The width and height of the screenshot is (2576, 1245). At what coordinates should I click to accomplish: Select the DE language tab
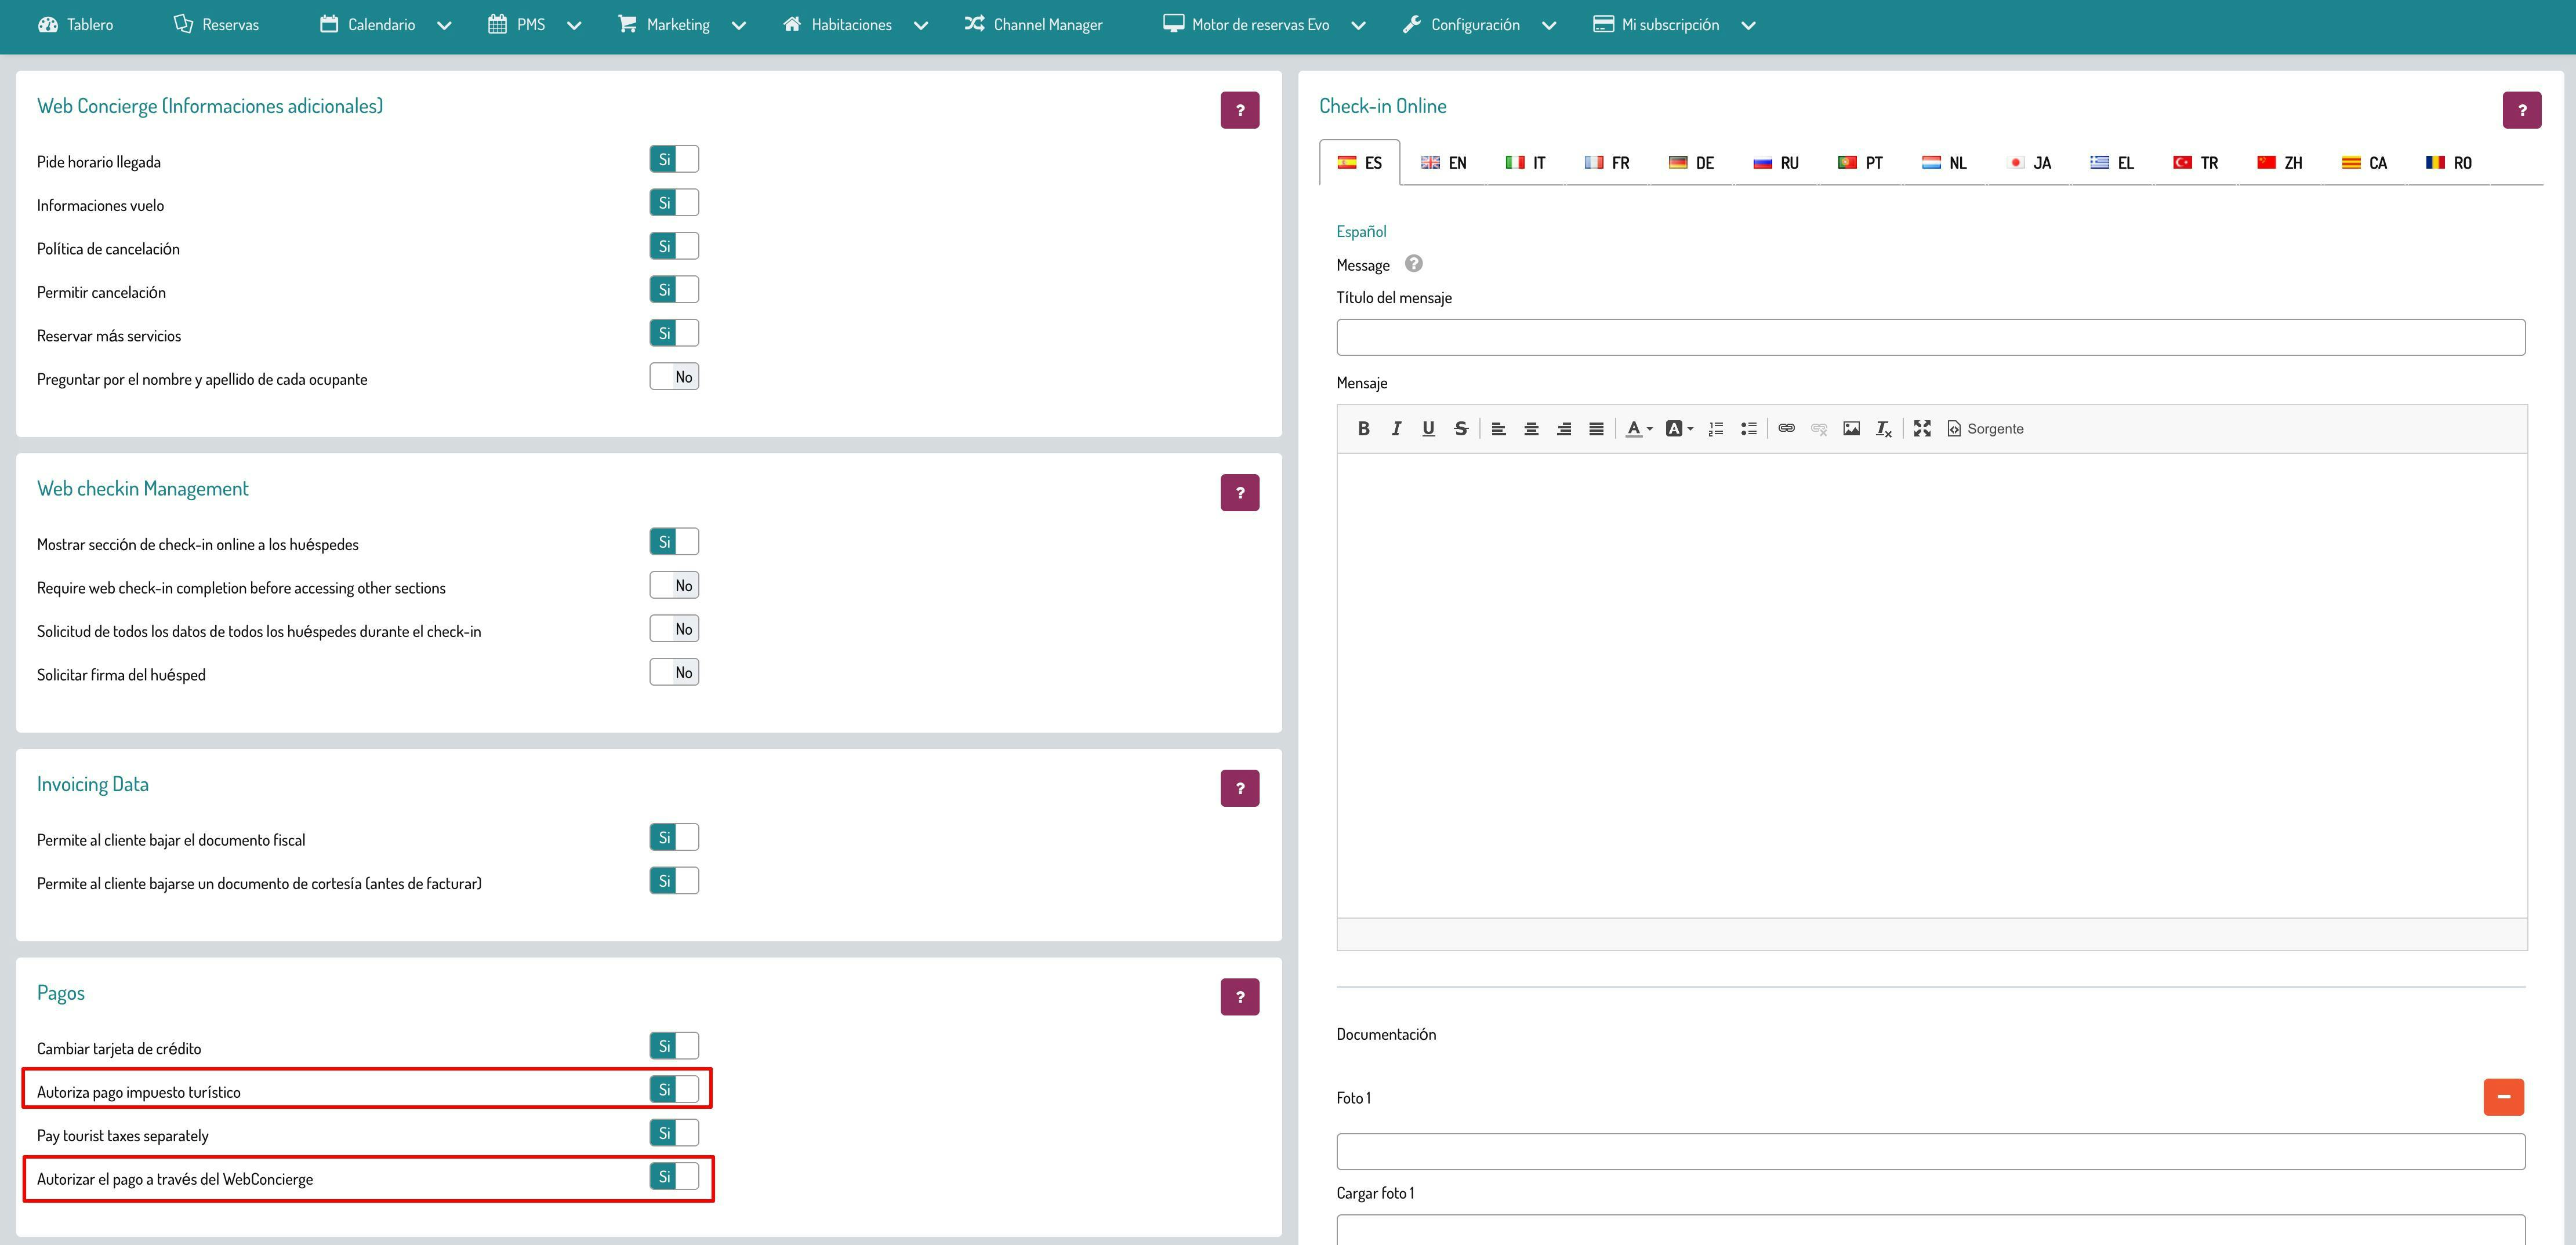click(x=1692, y=163)
